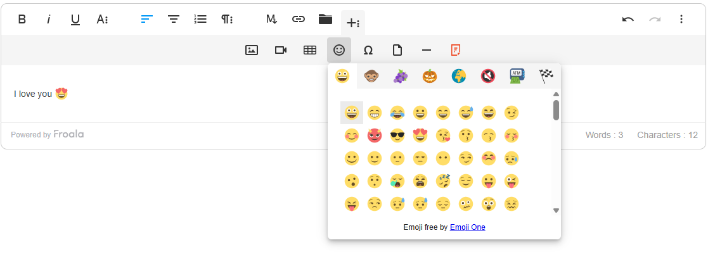The width and height of the screenshot is (708, 259).
Task: Toggle bold formatting
Action: [x=22, y=19]
